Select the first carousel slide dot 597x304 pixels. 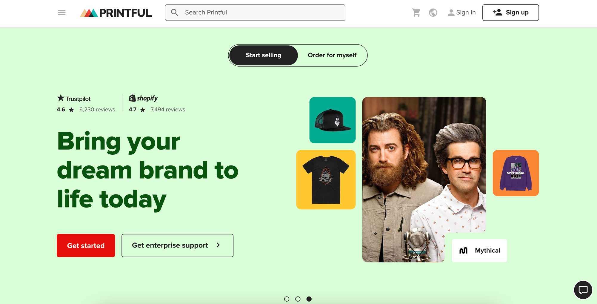(x=287, y=299)
